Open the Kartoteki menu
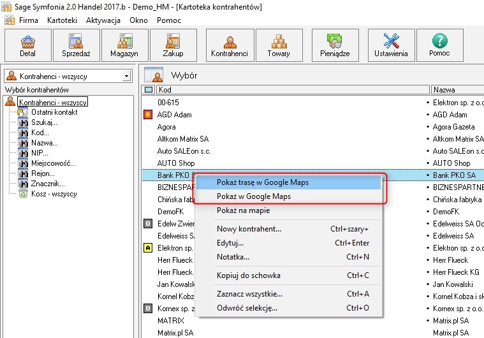The image size is (484, 338). (x=62, y=20)
